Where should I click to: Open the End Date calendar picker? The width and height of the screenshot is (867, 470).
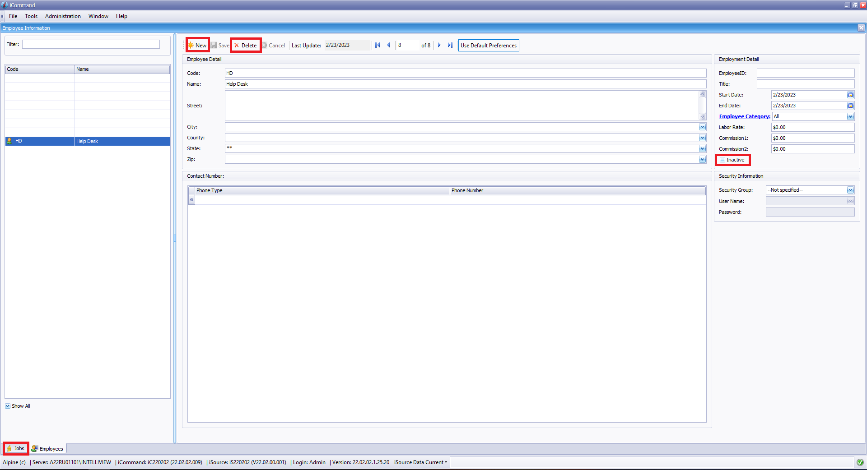pos(850,106)
